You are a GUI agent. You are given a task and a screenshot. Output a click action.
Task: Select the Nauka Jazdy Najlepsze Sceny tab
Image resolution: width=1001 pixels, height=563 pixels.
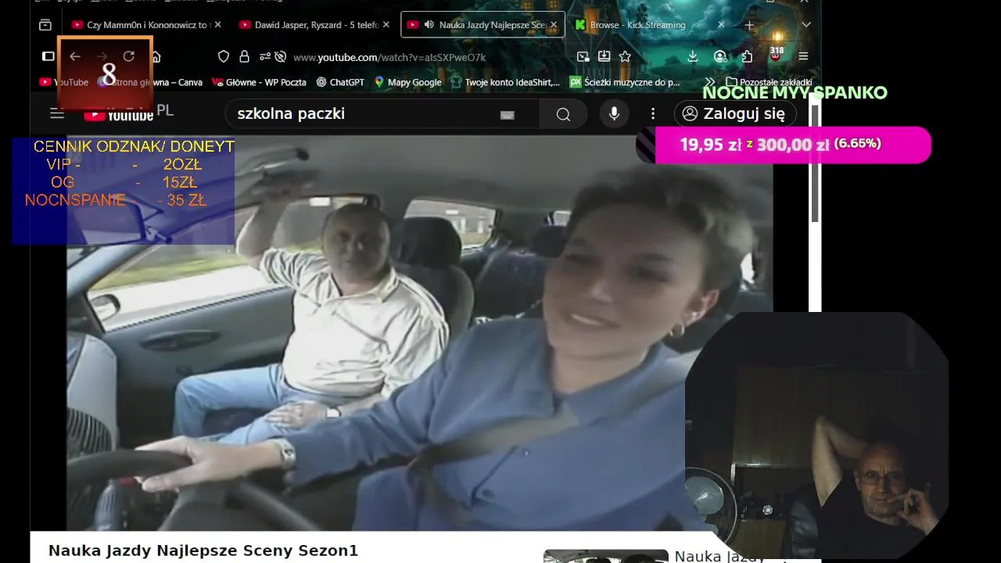[x=483, y=25]
